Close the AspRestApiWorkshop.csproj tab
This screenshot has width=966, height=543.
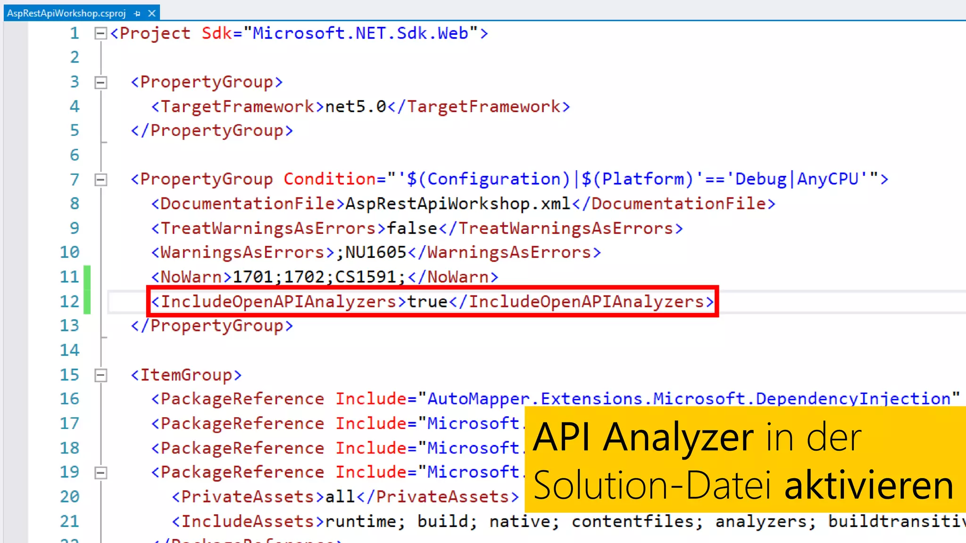pos(152,13)
